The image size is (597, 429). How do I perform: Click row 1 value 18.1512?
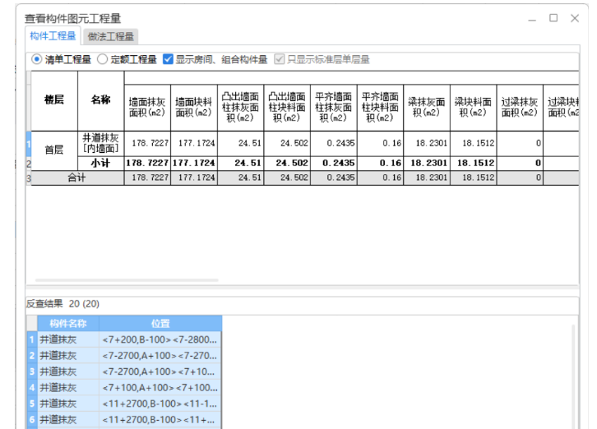(x=474, y=144)
